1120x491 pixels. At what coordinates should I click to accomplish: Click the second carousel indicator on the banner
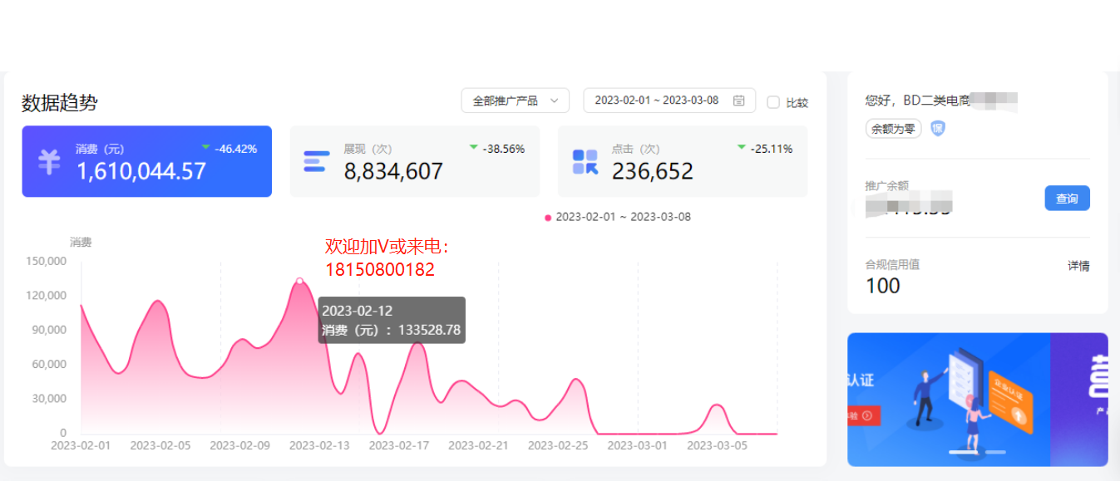pos(995,452)
